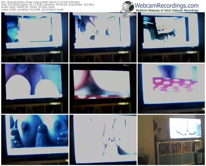
Task: Open the thumbnail showing the lit room with bookshelf
Action: pos(171,140)
